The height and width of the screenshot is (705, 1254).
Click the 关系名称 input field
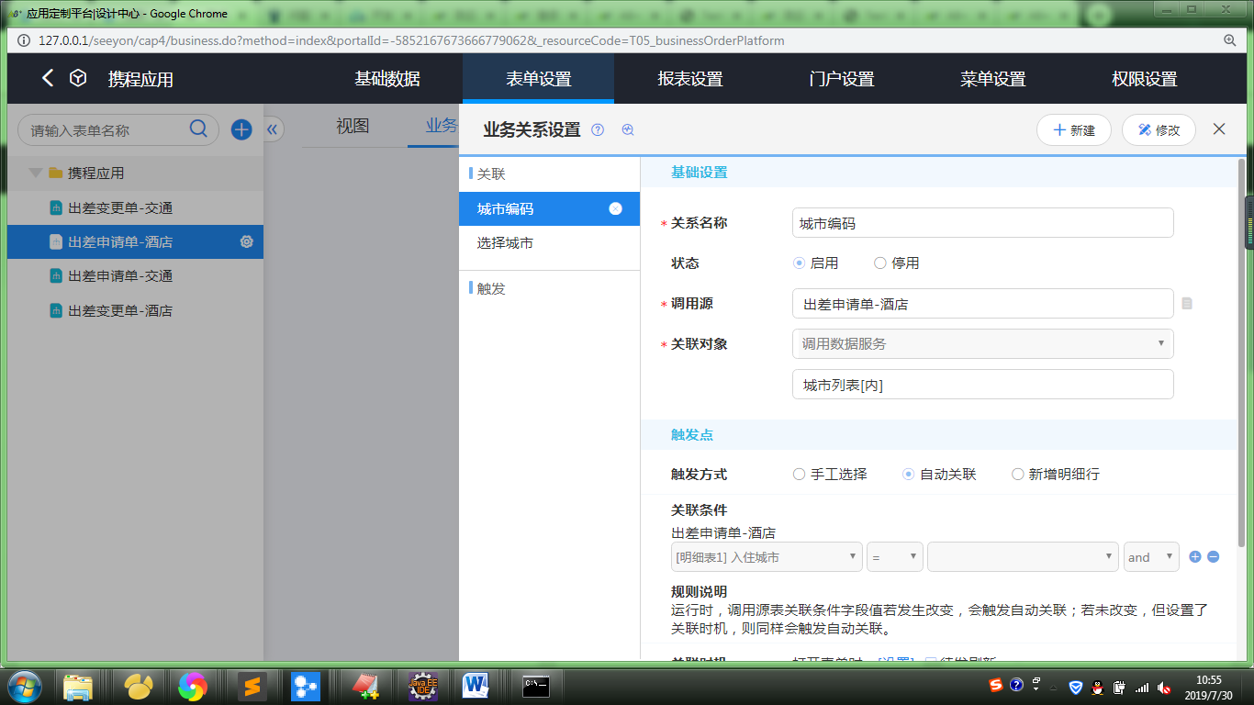point(982,223)
